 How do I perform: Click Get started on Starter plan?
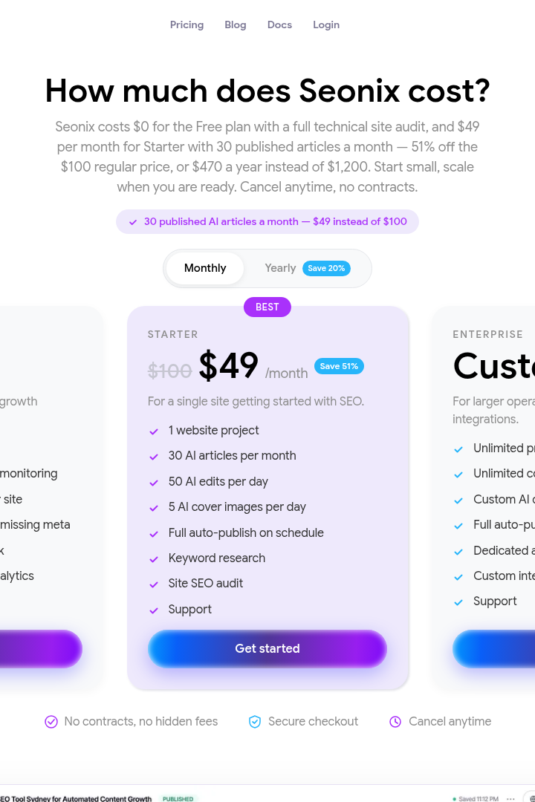click(267, 648)
